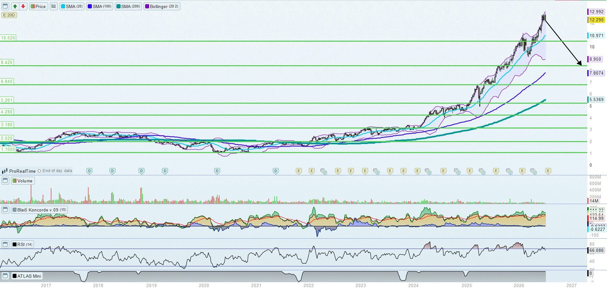
Task: Click the 2027 label on the time axis
Action: click(571, 285)
